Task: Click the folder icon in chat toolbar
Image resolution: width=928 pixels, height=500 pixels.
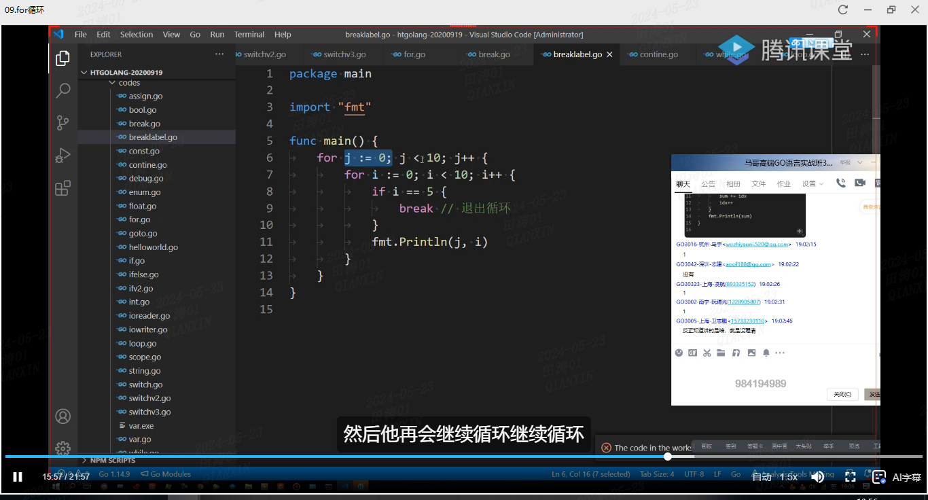Action: point(721,353)
